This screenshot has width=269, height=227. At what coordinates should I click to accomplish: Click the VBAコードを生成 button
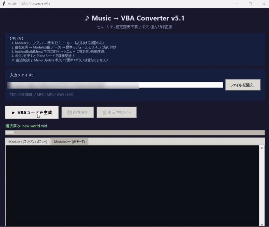click(x=32, y=112)
